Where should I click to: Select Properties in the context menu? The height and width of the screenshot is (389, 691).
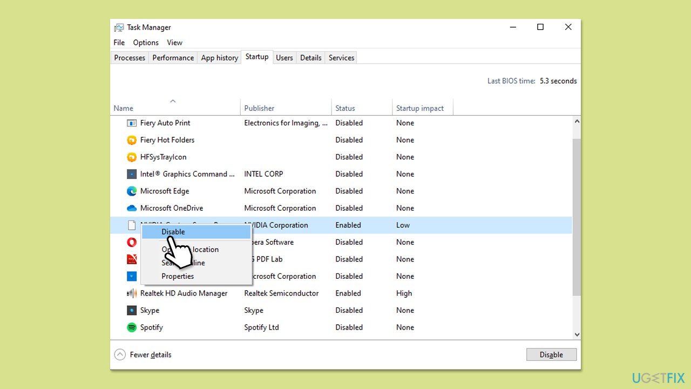pyautogui.click(x=178, y=276)
